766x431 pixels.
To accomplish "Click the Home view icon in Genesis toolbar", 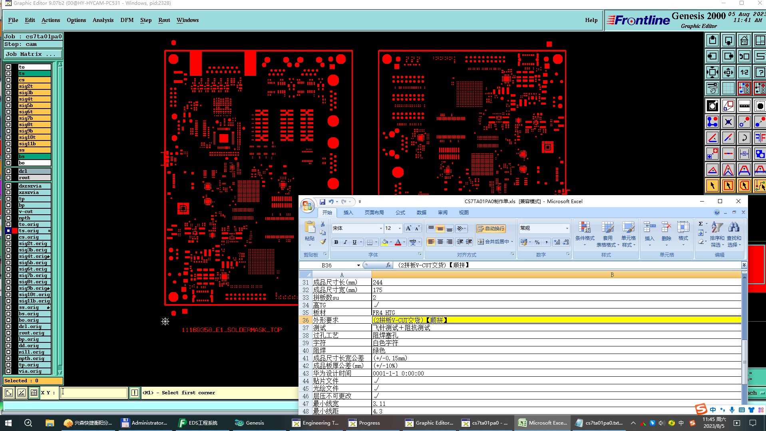I will (x=744, y=41).
